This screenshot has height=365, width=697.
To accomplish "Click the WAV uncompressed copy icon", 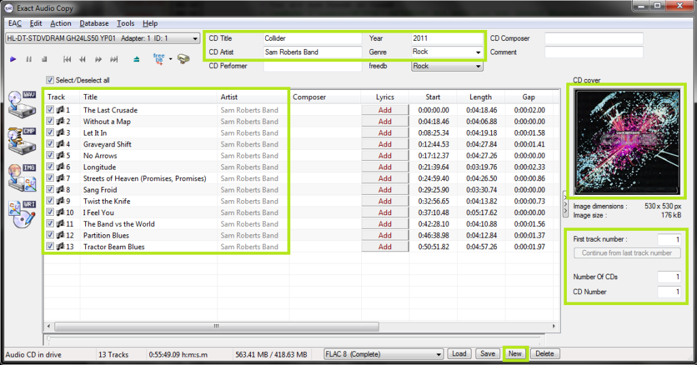I will pyautogui.click(x=20, y=104).
